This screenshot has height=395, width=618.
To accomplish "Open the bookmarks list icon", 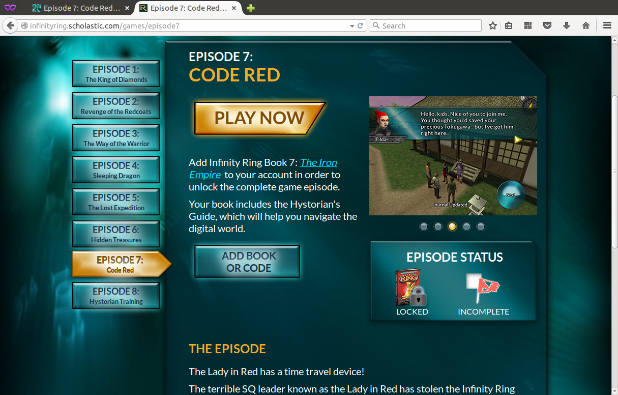I will 509,25.
